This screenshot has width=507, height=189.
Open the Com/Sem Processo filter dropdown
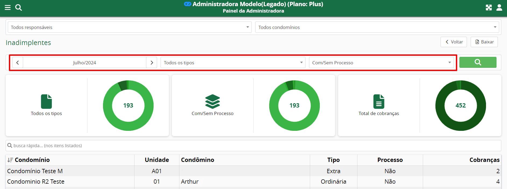tap(381, 63)
